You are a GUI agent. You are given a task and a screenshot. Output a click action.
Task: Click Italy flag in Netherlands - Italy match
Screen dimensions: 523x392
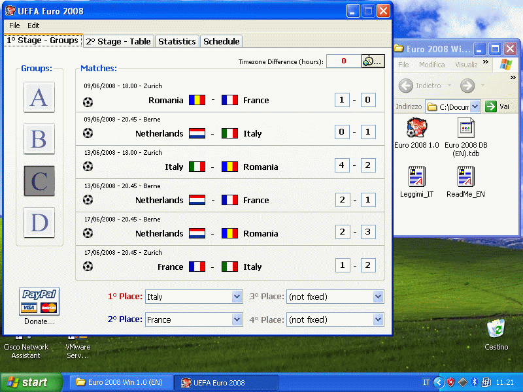[229, 133]
